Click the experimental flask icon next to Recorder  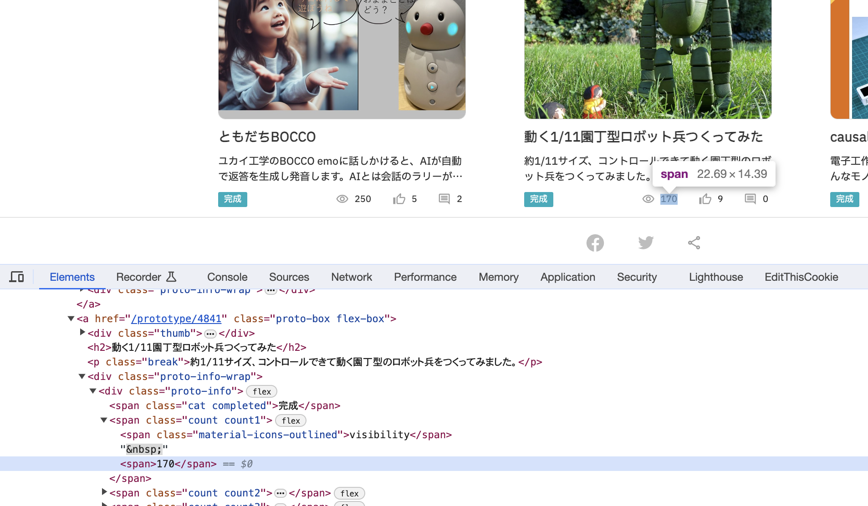coord(171,276)
